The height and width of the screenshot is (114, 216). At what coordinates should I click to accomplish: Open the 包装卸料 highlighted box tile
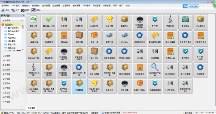(x=79, y=86)
